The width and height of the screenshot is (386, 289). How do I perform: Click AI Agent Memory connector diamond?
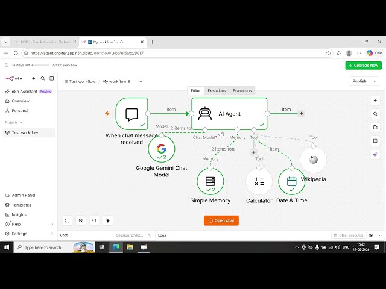point(237,130)
